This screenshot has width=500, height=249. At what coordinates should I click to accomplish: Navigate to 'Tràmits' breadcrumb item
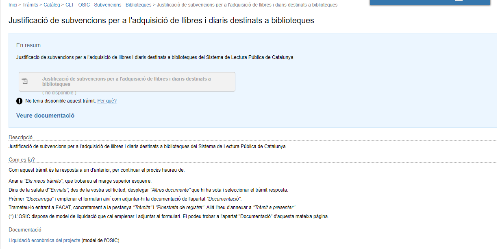pos(30,5)
